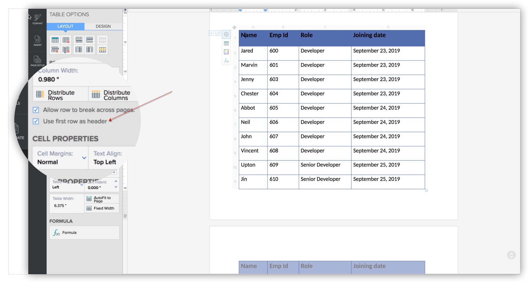Viewport: 529px width, 283px height.
Task: Select the Layout tab
Action: (x=65, y=26)
